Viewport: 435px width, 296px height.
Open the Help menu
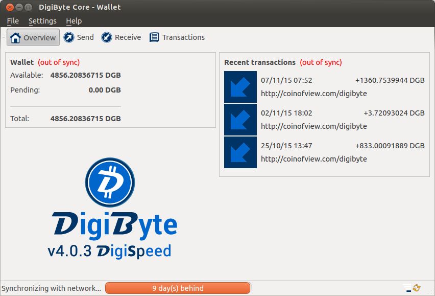(x=74, y=21)
